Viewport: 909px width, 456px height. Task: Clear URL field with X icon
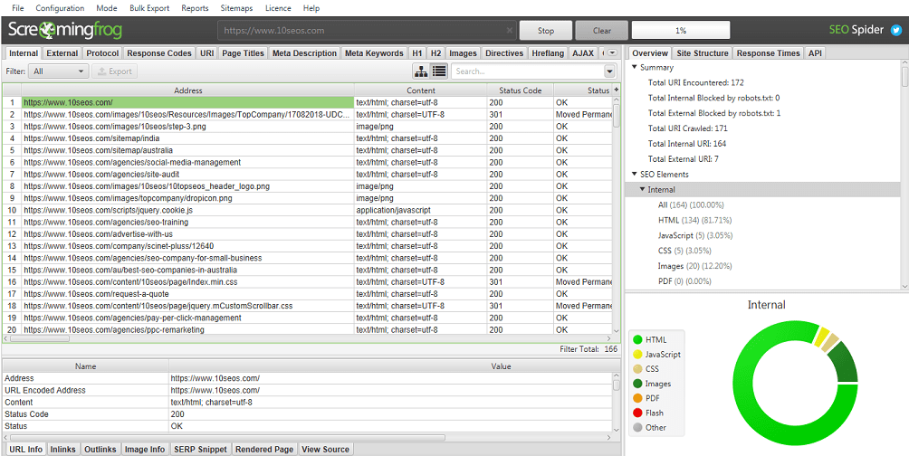click(x=509, y=30)
